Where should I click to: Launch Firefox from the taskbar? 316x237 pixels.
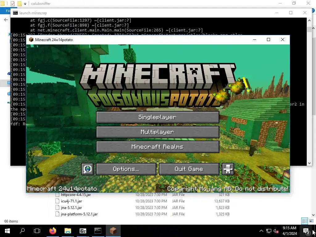tap(53, 231)
